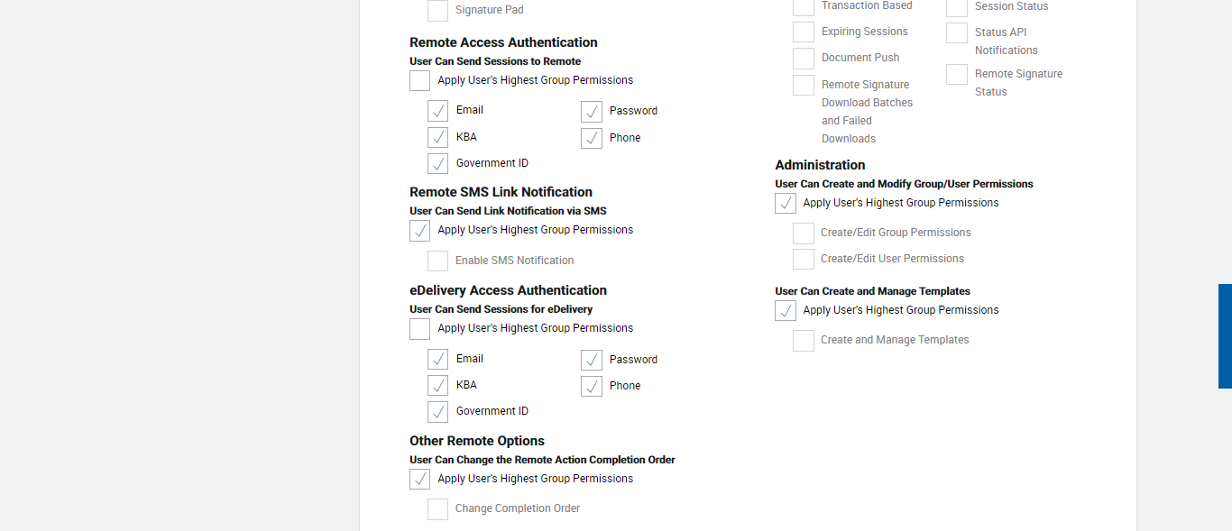The image size is (1232, 531).
Task: Toggle Government ID under Remote Access Authentication
Action: point(438,164)
